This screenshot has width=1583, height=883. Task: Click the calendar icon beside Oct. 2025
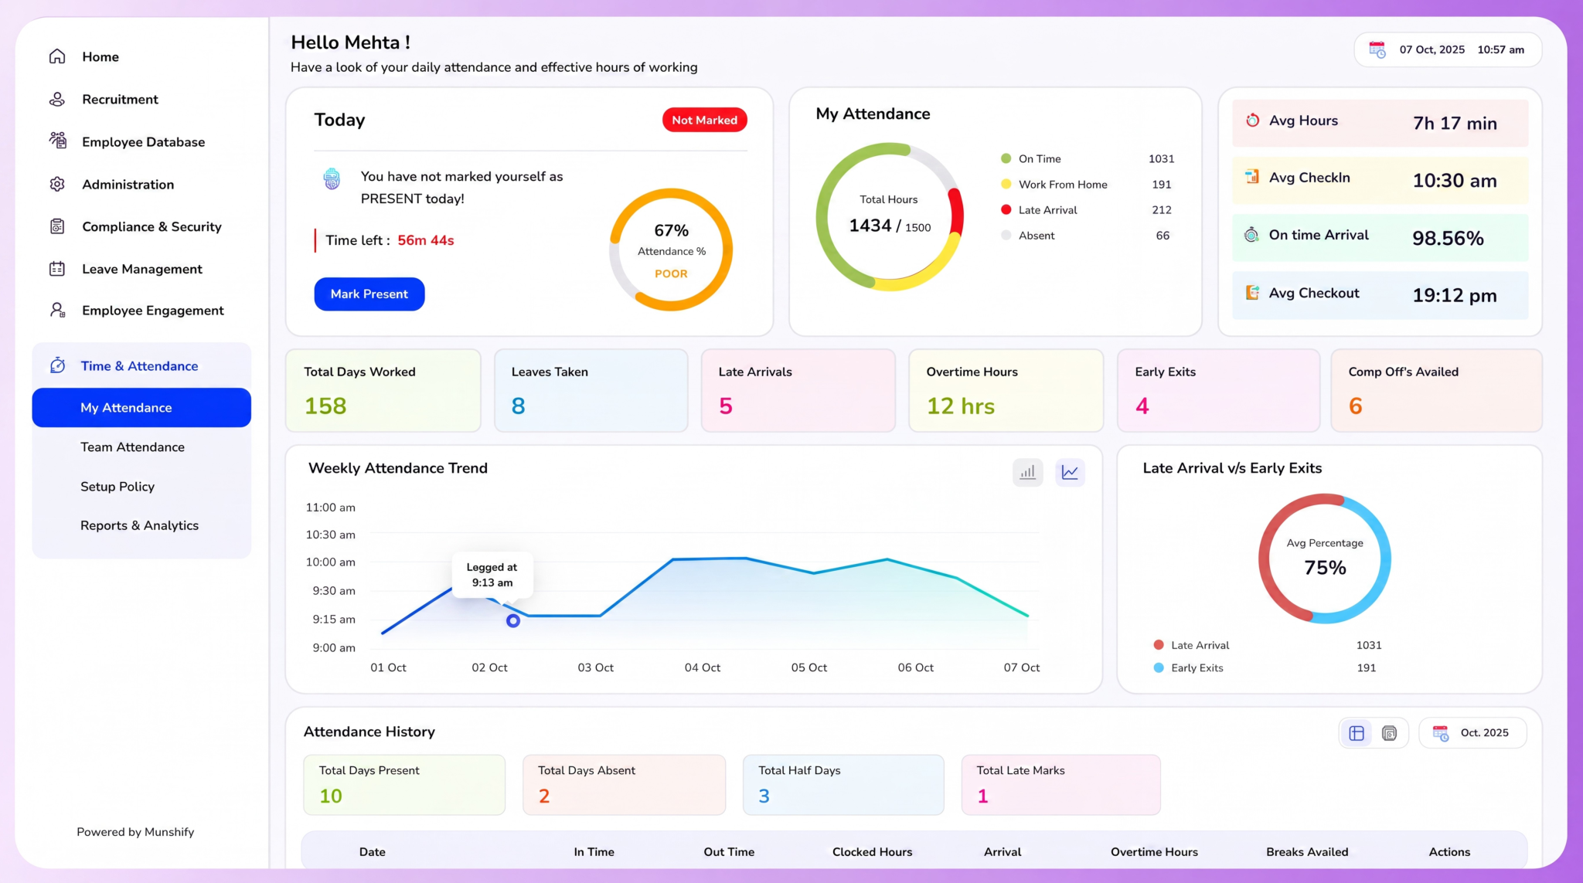[1441, 733]
